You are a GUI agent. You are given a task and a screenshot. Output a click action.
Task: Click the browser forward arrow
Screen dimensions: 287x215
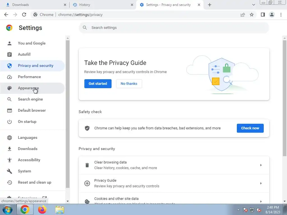click(x=15, y=15)
